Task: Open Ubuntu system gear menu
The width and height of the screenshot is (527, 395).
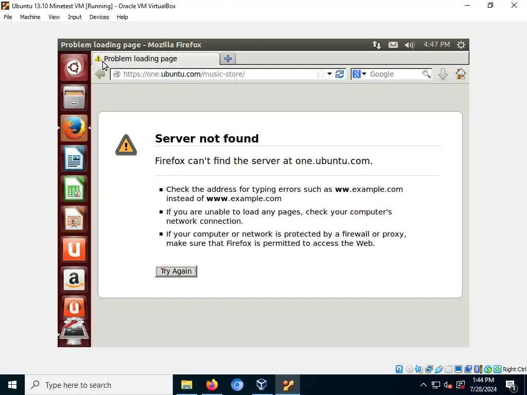Action: pyautogui.click(x=461, y=45)
